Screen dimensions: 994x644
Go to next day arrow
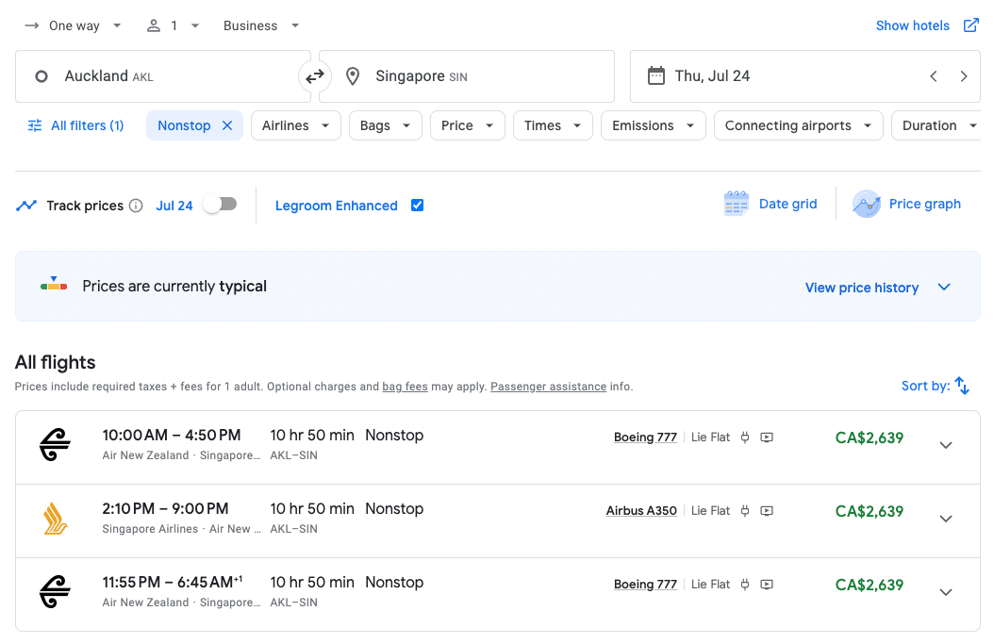click(964, 76)
